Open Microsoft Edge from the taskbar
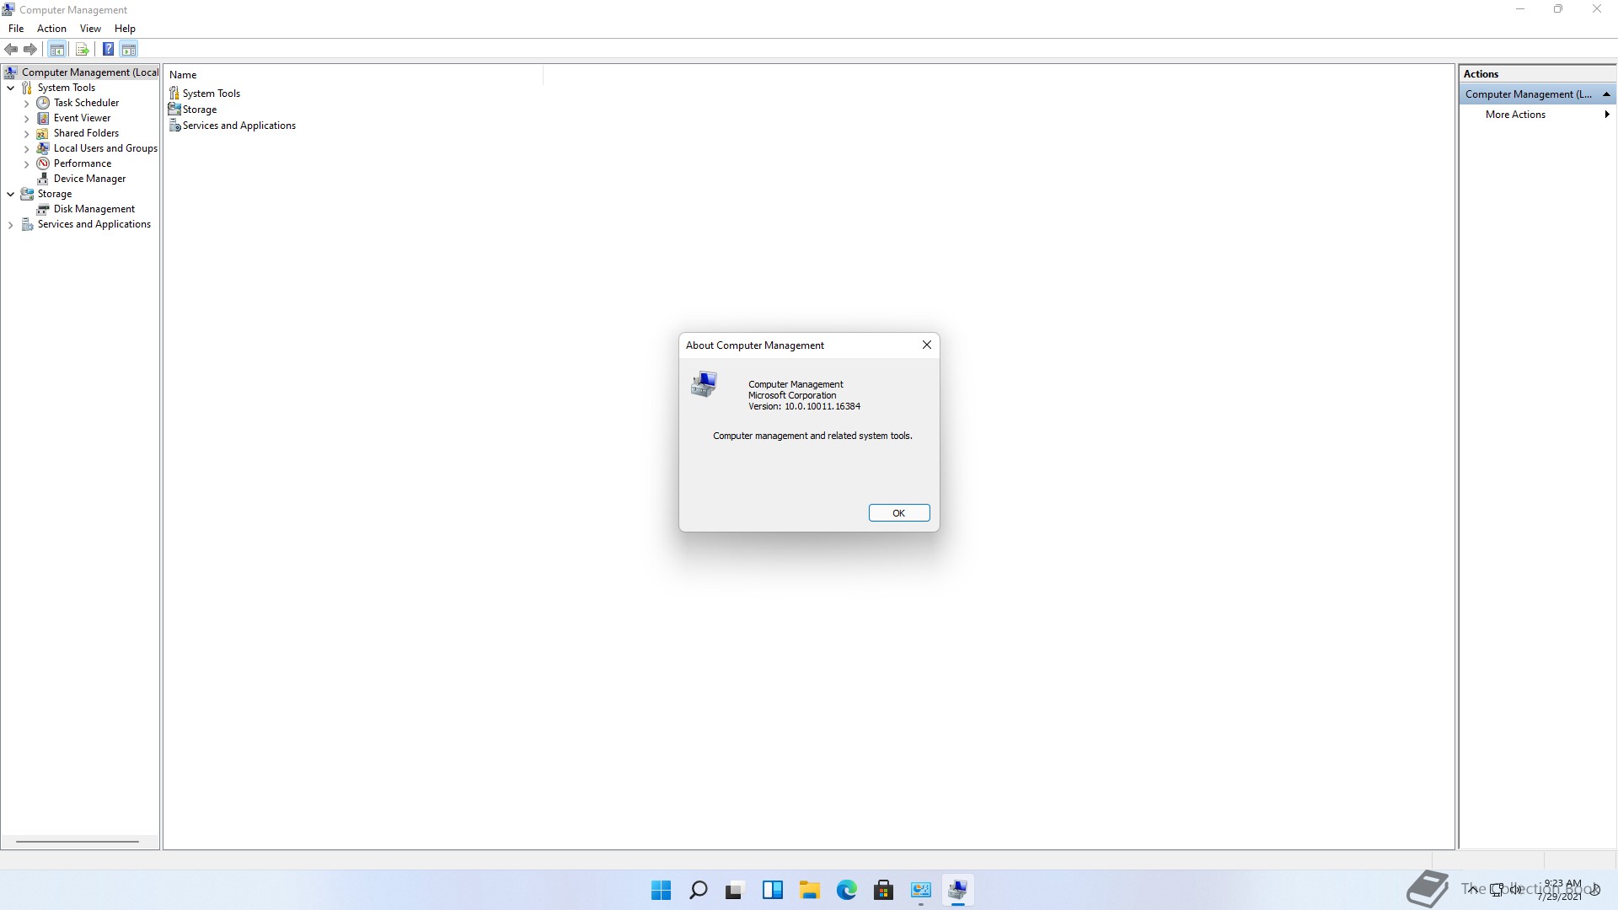 tap(846, 890)
